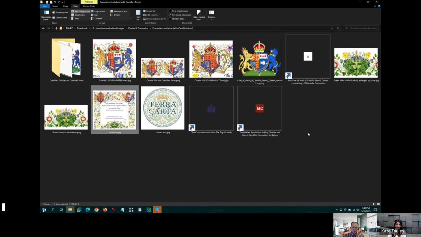Viewport: 421px width, 237px height.
Task: Expand the layout gallery arrow
Action: click(131, 18)
